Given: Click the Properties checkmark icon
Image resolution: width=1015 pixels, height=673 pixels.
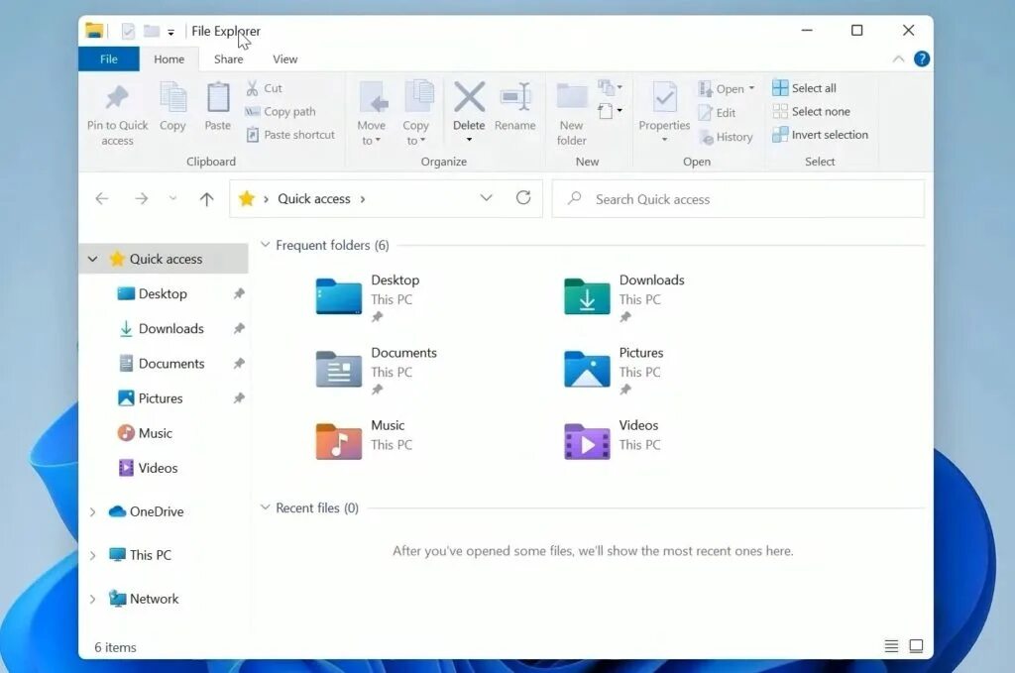Looking at the screenshot, I should [x=664, y=97].
